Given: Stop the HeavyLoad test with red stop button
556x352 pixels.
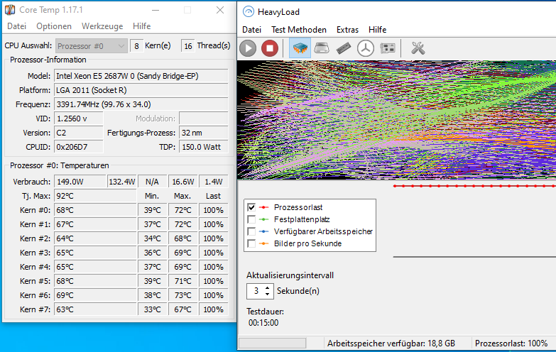Looking at the screenshot, I should [270, 48].
